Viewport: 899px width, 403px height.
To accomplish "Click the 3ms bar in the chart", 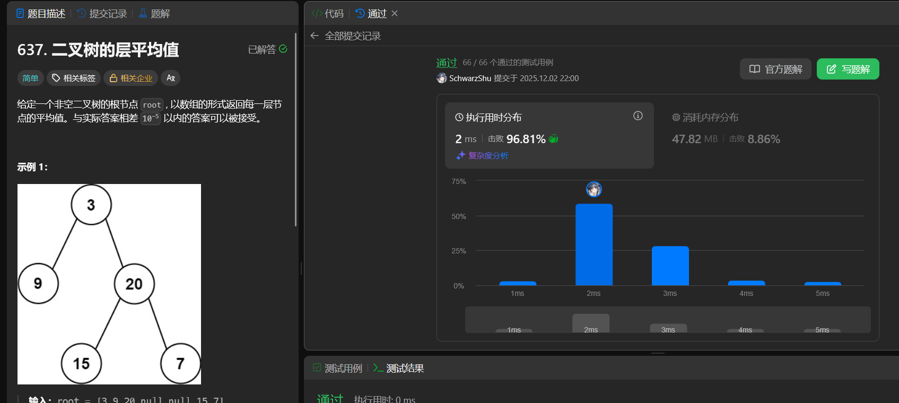I will coord(670,266).
